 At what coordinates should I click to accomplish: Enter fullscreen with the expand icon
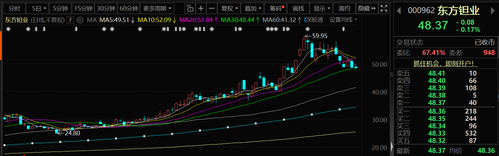coord(383,8)
